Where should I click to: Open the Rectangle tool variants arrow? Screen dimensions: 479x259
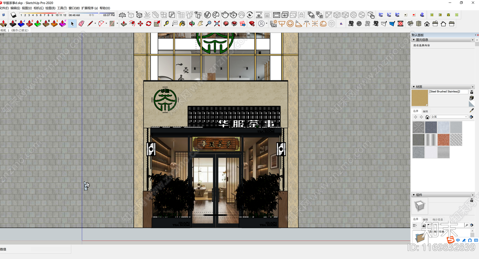tap(117, 24)
